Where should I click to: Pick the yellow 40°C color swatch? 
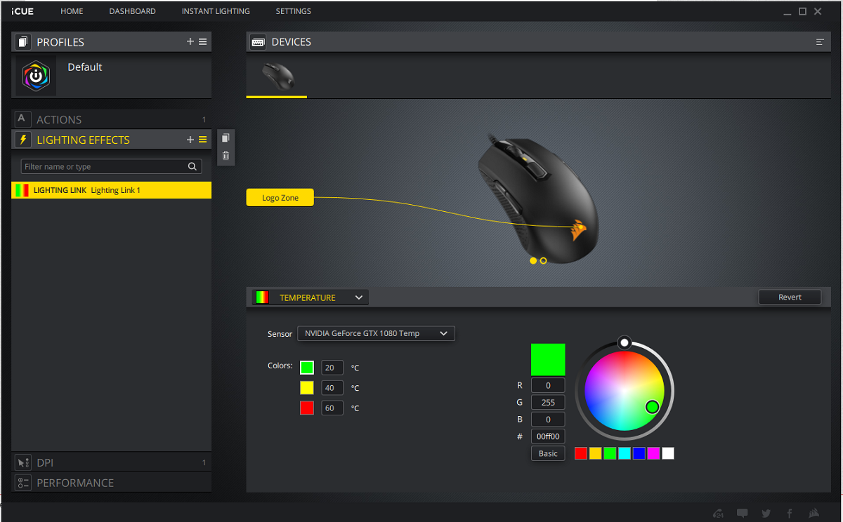(x=307, y=388)
